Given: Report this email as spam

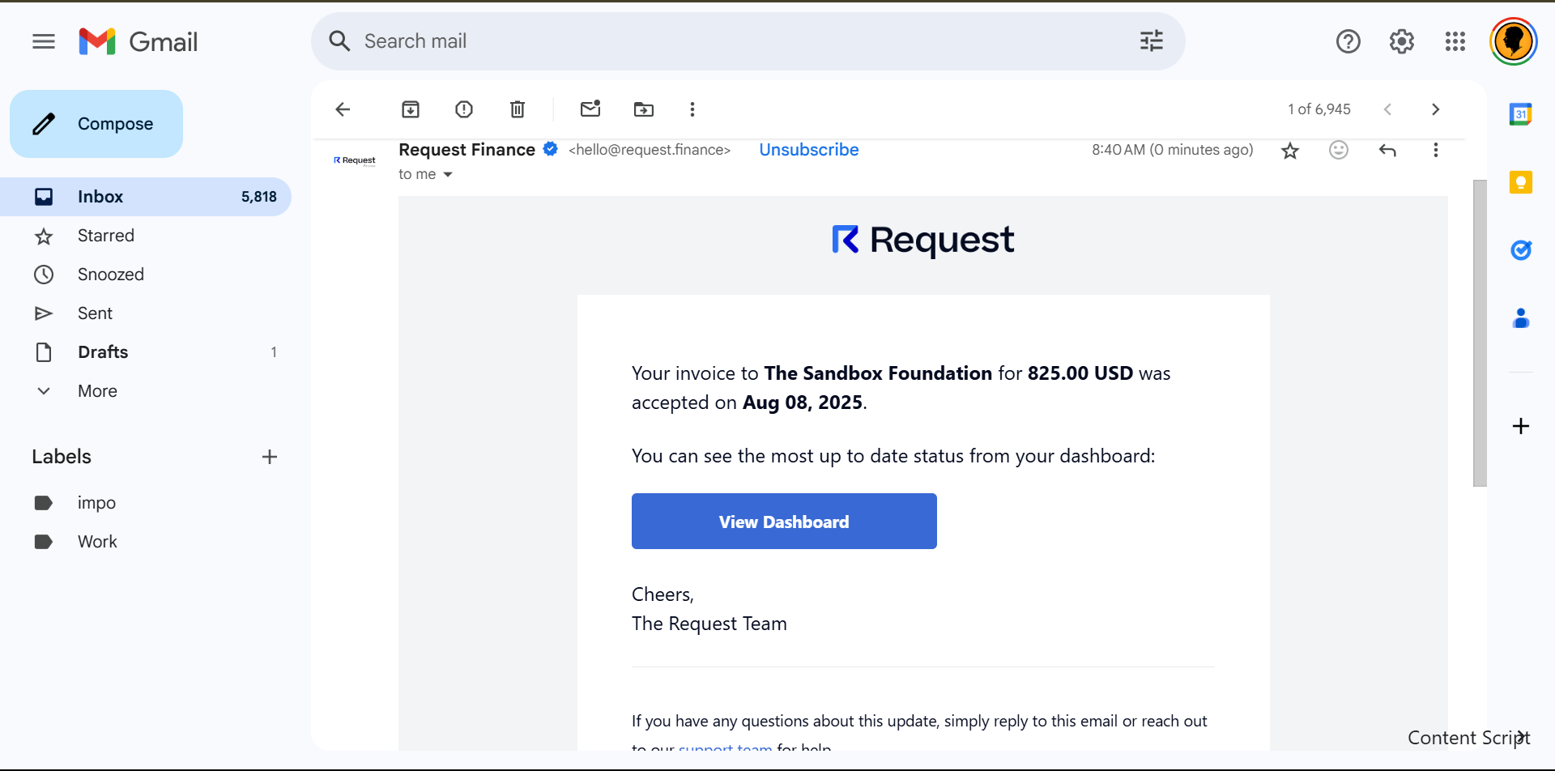Looking at the screenshot, I should tap(464, 109).
